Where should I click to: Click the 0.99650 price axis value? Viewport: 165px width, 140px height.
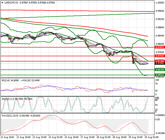160,11
